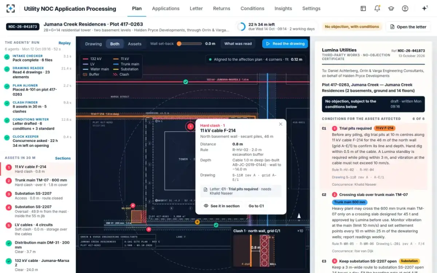This screenshot has height=273, width=437.
Task: Switch plan view to Assets
Action: (x=134, y=44)
